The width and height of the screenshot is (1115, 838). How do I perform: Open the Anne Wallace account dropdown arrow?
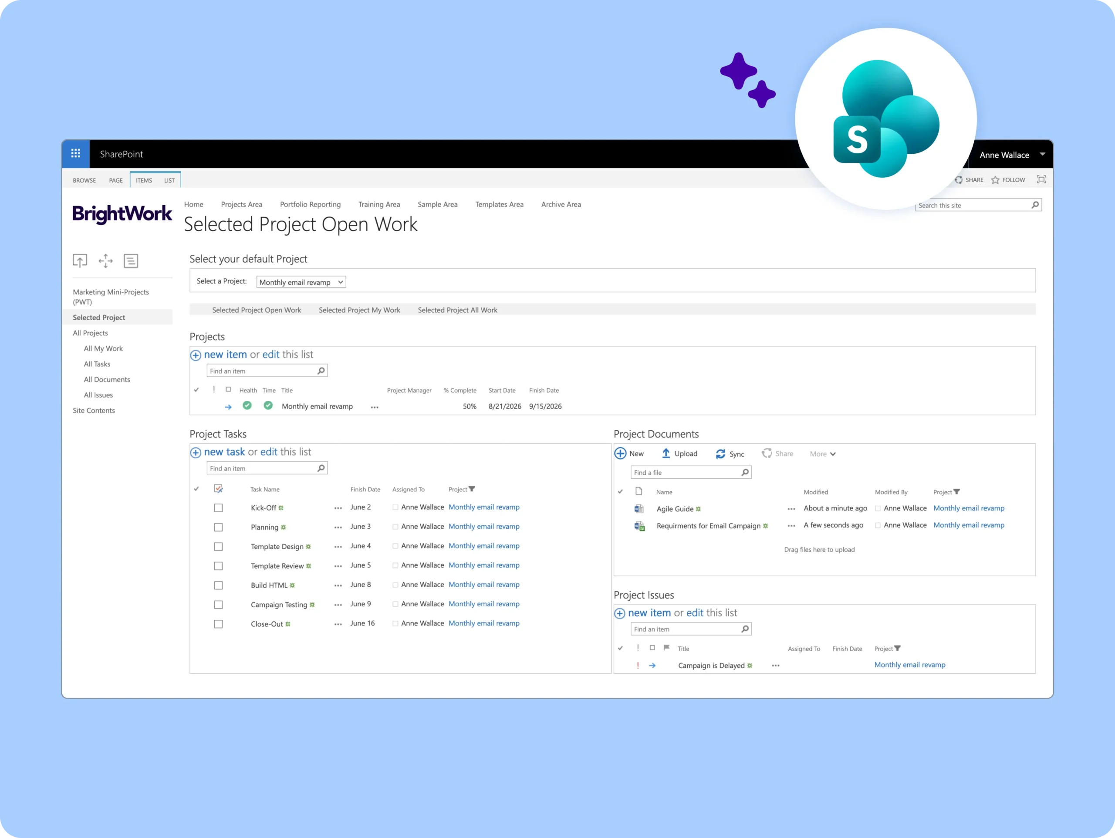tap(1042, 154)
